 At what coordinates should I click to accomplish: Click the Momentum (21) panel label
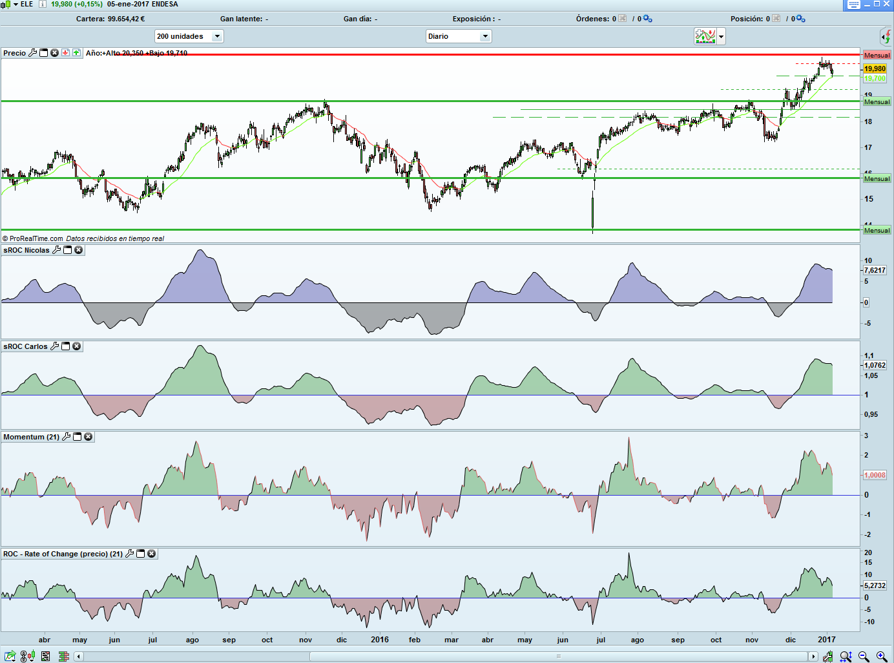(31, 437)
